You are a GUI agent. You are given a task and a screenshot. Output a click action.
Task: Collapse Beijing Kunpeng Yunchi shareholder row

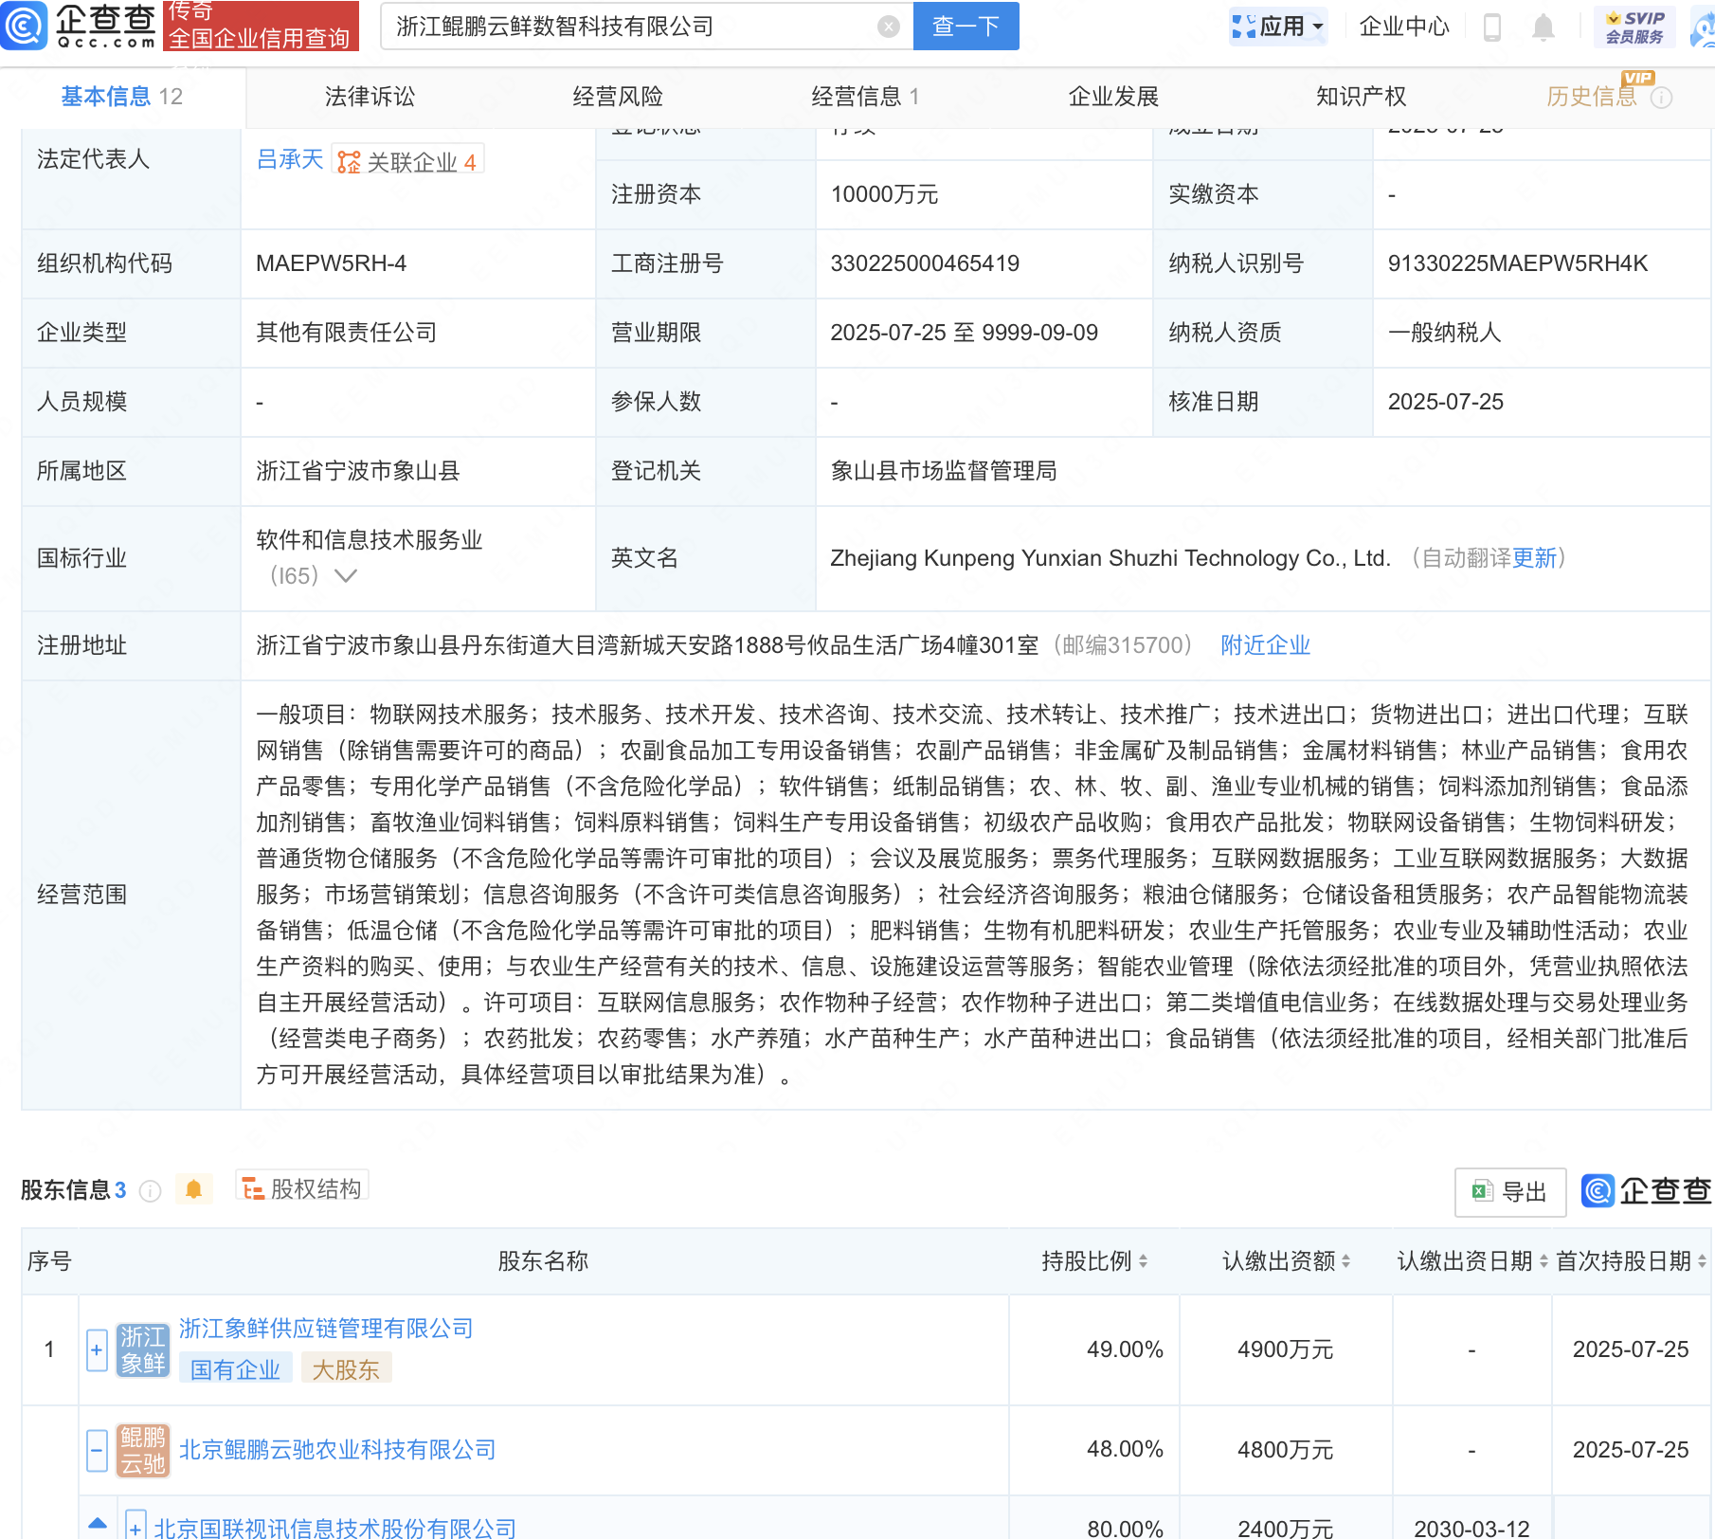click(x=97, y=1450)
